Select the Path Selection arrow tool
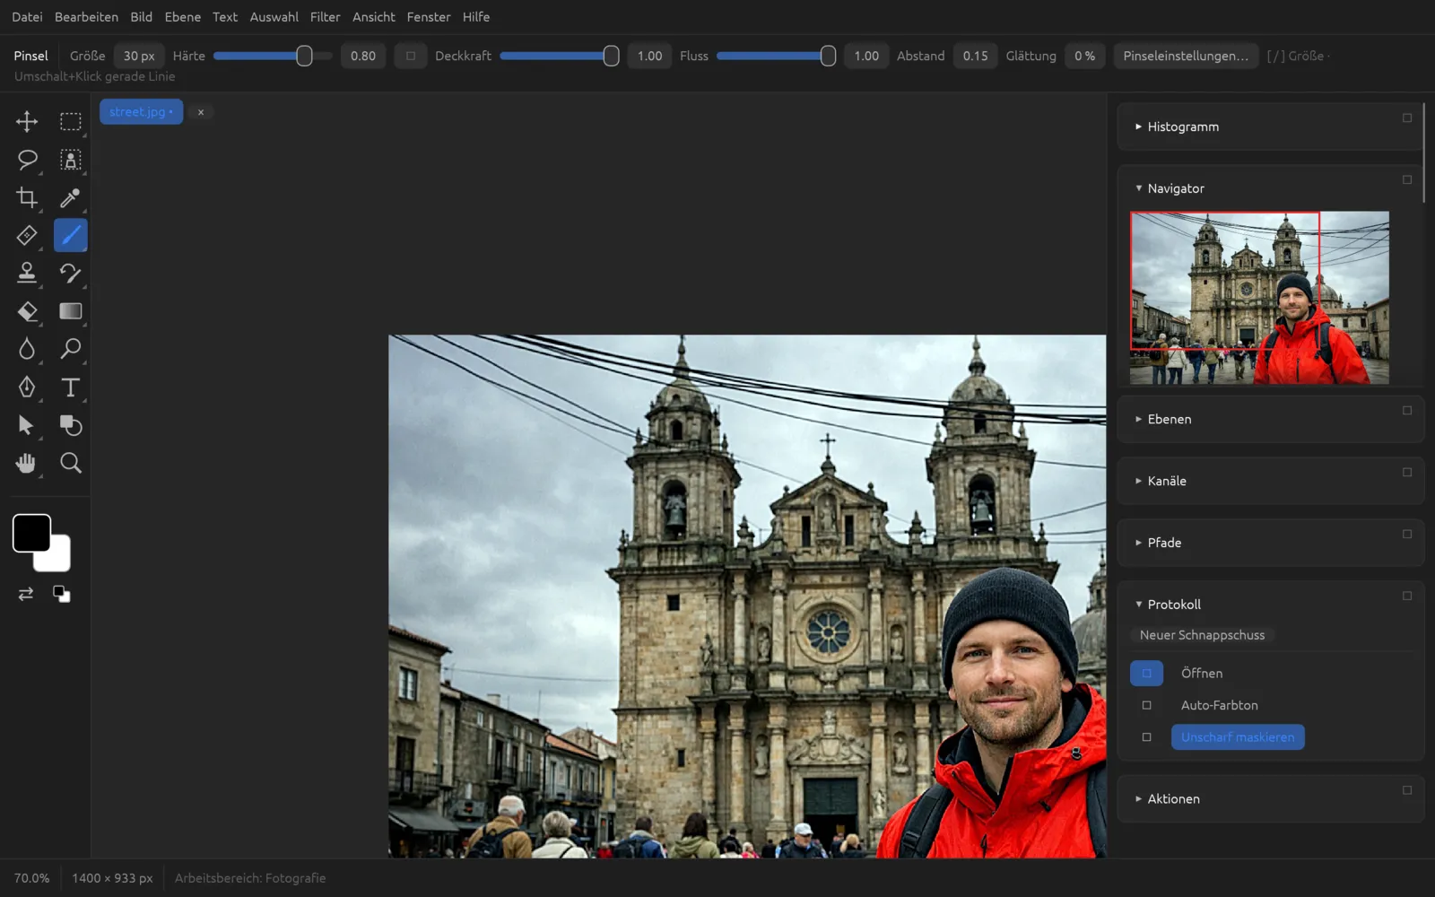Viewport: 1435px width, 897px height. coord(27,425)
